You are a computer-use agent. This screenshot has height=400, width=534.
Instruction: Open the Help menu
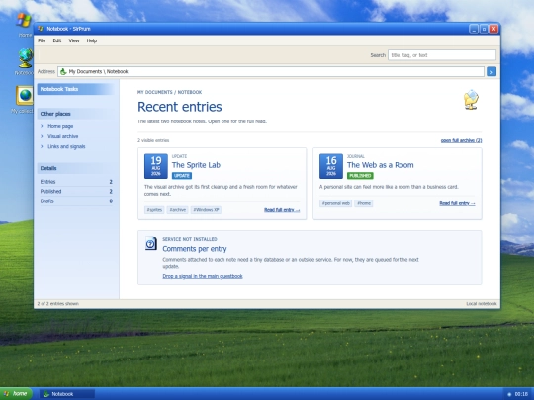[x=92, y=40]
